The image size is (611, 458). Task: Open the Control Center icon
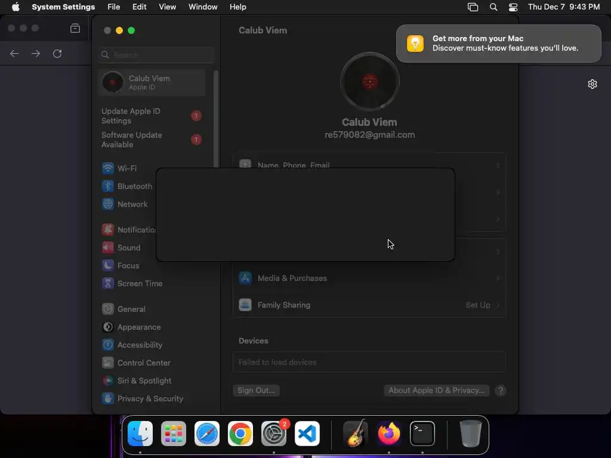point(108,363)
